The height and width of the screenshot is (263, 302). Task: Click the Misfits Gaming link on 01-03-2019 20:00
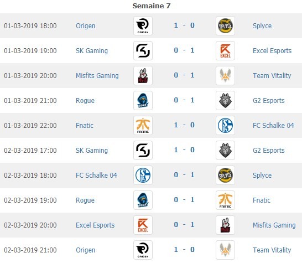click(97, 76)
